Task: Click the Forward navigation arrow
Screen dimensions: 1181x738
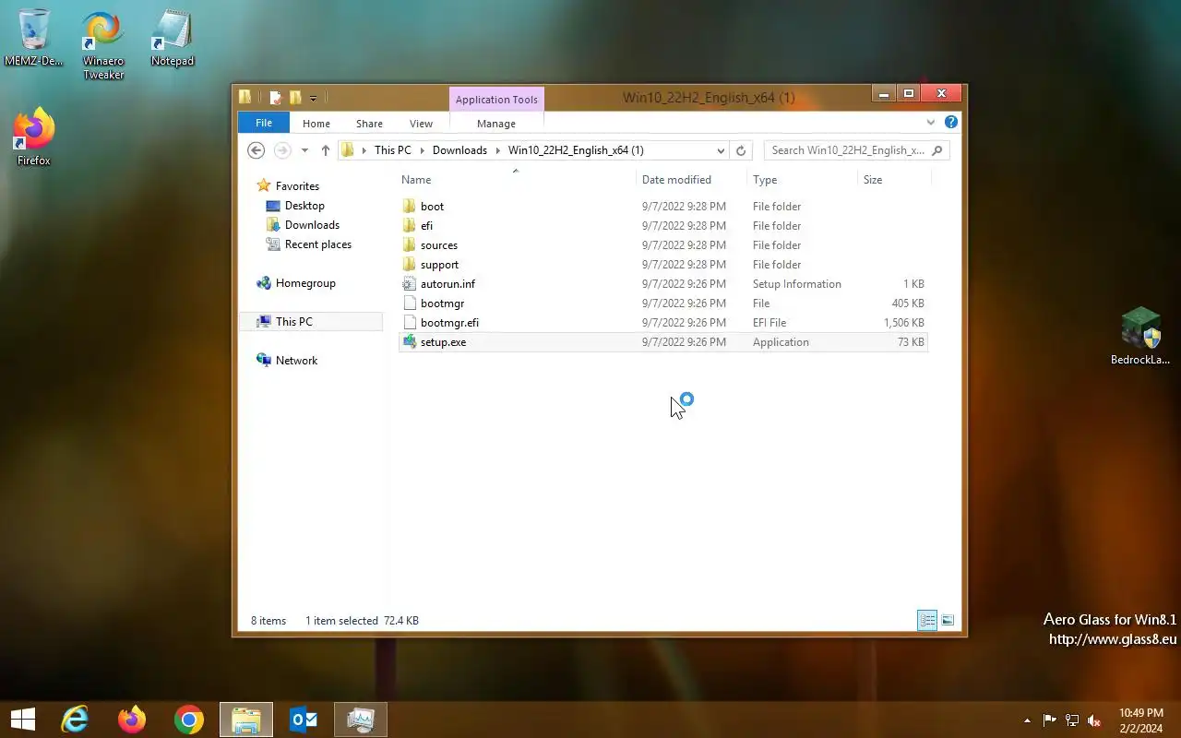Action: (282, 150)
